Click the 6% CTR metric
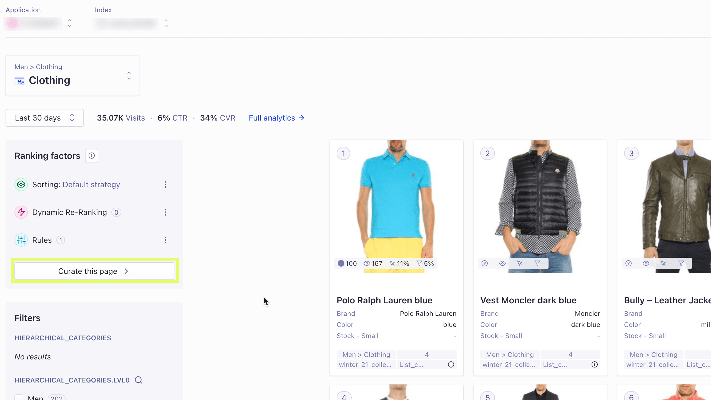This screenshot has height=400, width=711. pos(172,118)
